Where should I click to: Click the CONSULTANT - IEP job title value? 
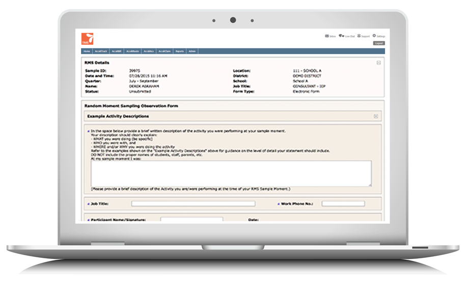[309, 86]
